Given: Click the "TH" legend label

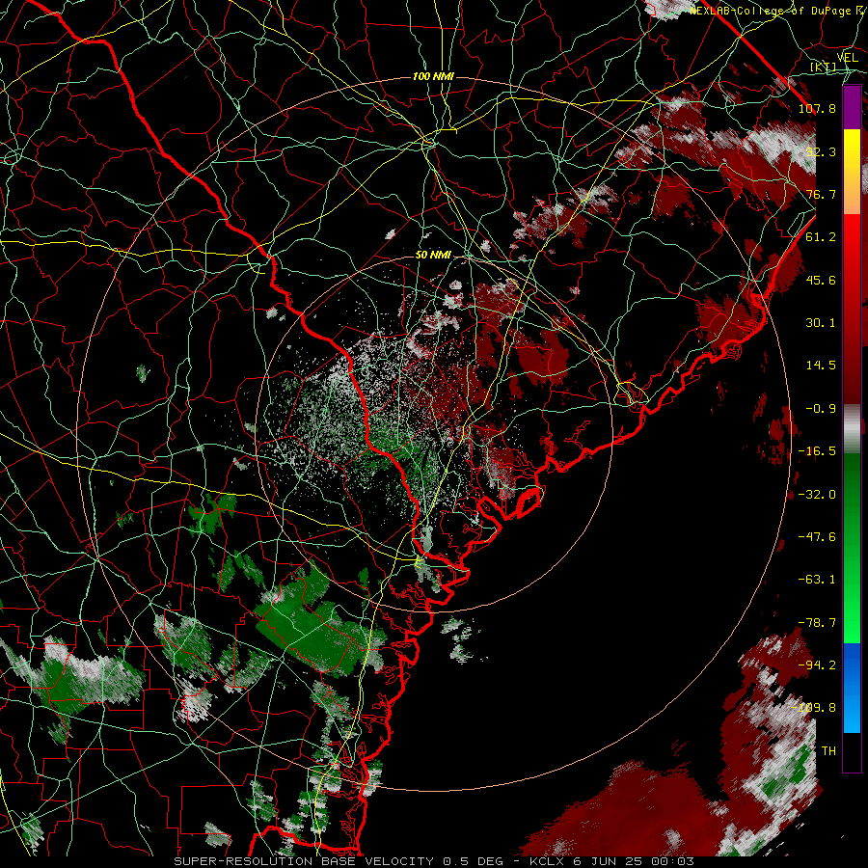Looking at the screenshot, I should (x=828, y=751).
